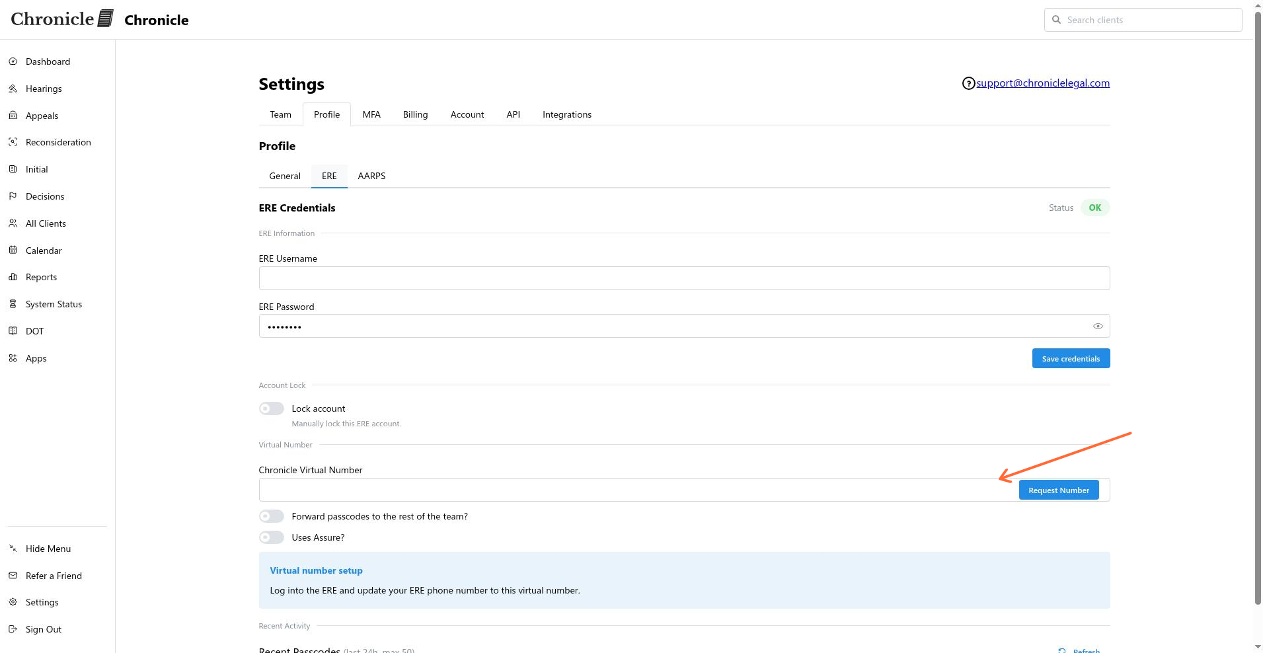Open the AARPS profile sub-tab
Screen dimensions: 1263x653
(371, 176)
